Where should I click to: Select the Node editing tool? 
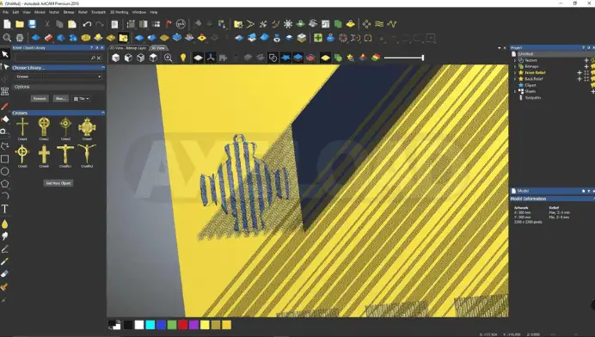click(5, 67)
